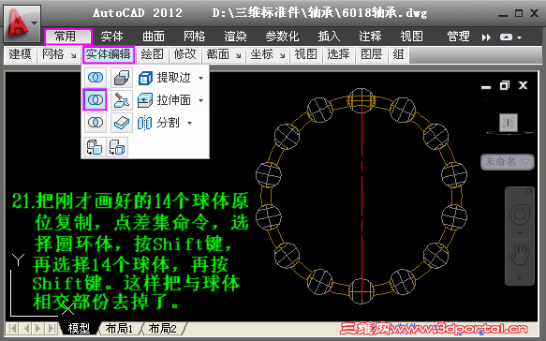Switch to the 渲染 (Render) ribbon tab
This screenshot has height=341, width=546.
pyautogui.click(x=235, y=37)
